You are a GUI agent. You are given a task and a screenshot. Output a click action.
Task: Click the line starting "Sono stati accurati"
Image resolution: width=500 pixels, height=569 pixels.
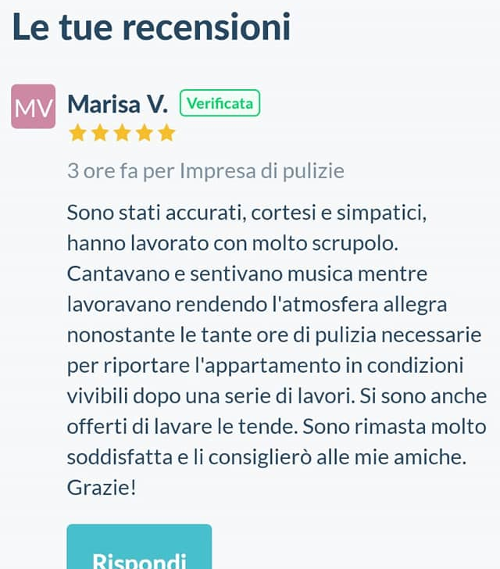[246, 213]
